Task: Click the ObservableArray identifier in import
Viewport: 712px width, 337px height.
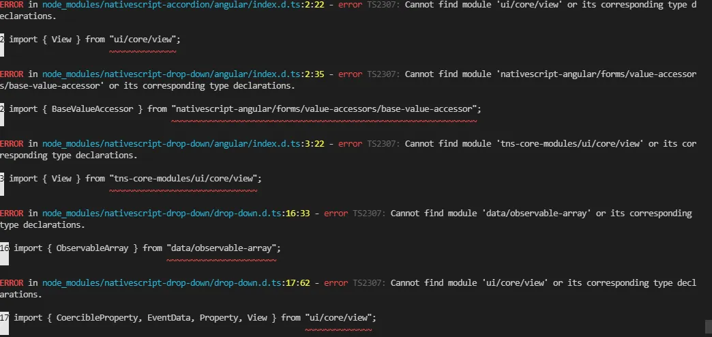Action: pyautogui.click(x=92, y=248)
